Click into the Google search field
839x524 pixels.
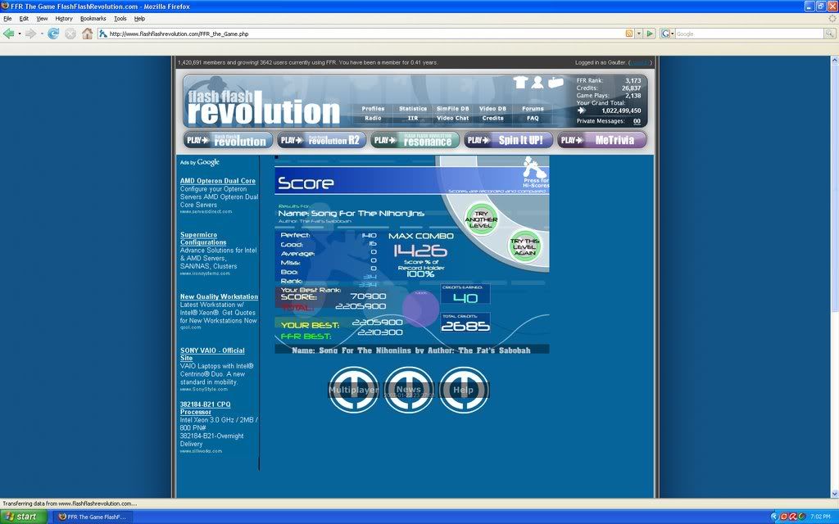pos(747,34)
